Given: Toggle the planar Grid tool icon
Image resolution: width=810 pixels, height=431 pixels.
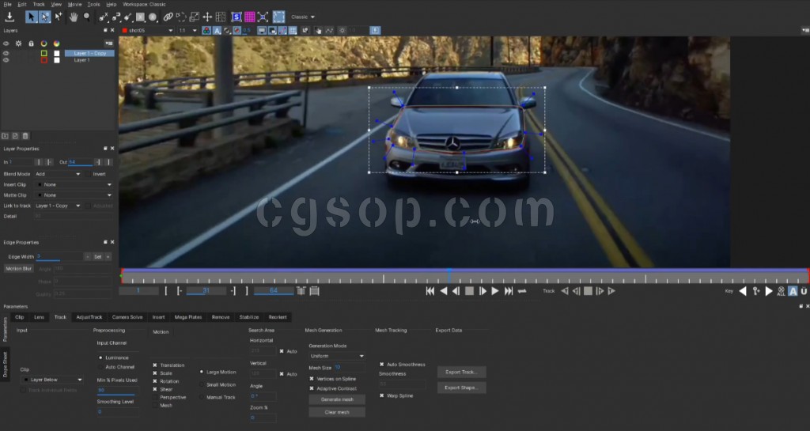Looking at the screenshot, I should 221,17.
